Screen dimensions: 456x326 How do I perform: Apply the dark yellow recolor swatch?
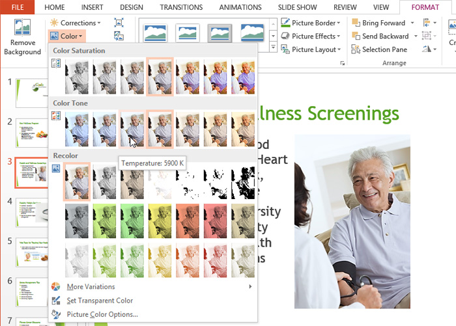(160, 221)
